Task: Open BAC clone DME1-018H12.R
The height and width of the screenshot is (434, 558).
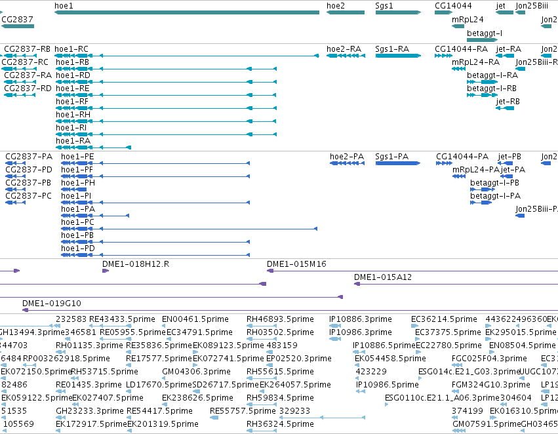Action: coord(136,264)
